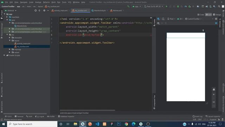Open the app run configuration dropdown
The height and width of the screenshot is (127, 225).
pos(136,6)
